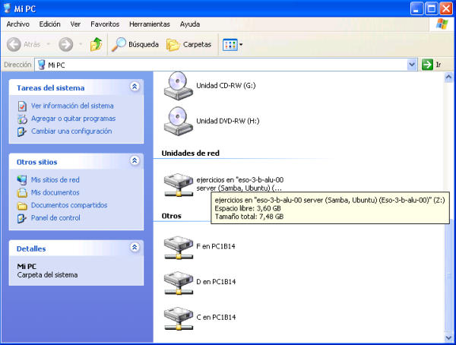This screenshot has width=456, height=345.
Task: Click the Ir go button
Action: click(x=432, y=65)
